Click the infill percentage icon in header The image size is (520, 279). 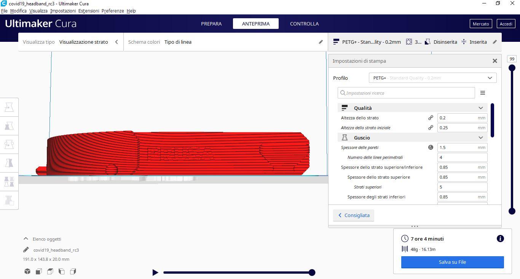[x=409, y=42]
